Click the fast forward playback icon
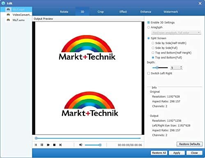Image resolution: width=205 pixels, height=158 pixels. (x=48, y=145)
